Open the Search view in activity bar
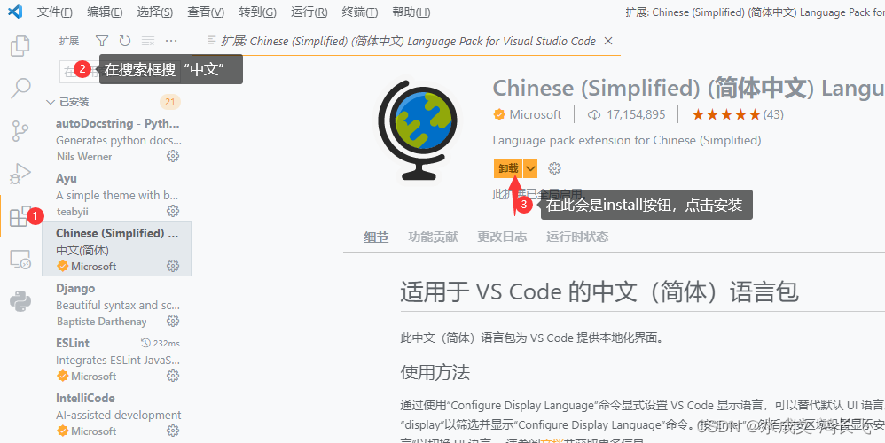The width and height of the screenshot is (885, 443). 20,89
